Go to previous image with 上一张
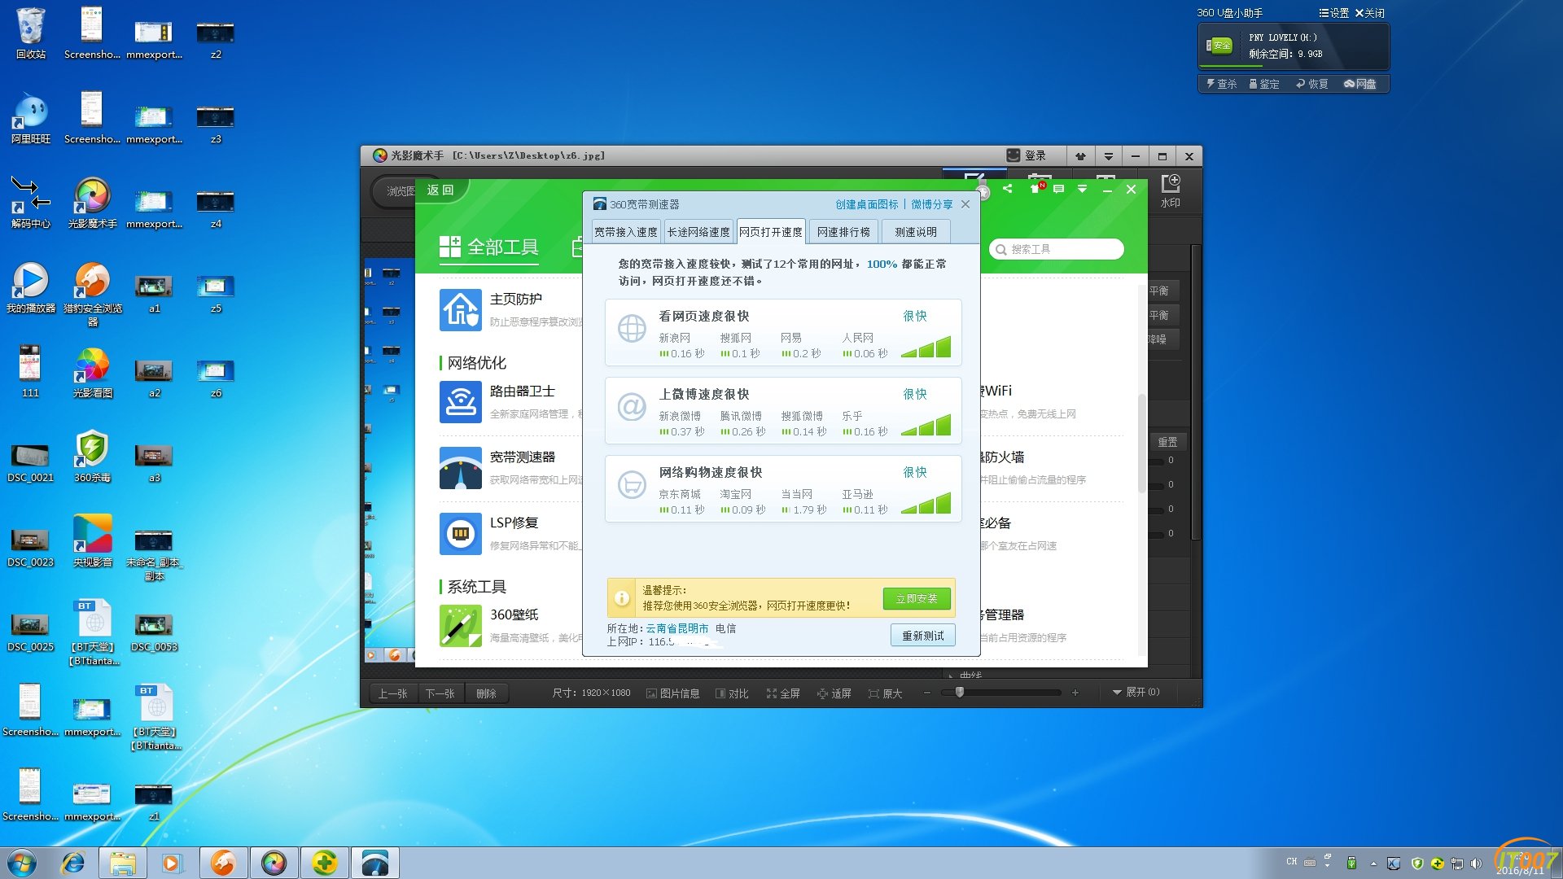Screen dimensions: 1563x879 [x=392, y=693]
